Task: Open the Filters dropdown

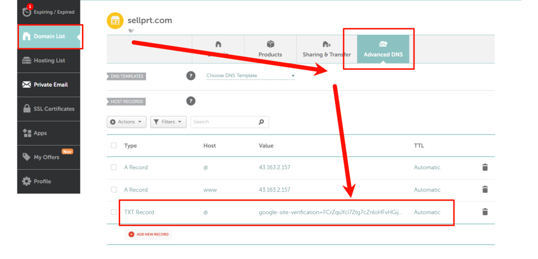Action: point(168,122)
